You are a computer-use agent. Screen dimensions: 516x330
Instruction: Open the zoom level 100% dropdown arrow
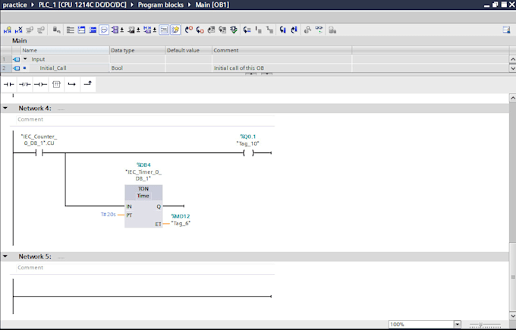[457, 325]
